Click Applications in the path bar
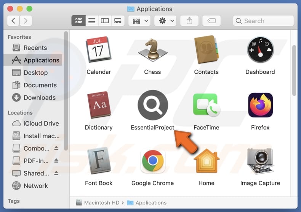This screenshot has width=301, height=212. click(x=147, y=203)
